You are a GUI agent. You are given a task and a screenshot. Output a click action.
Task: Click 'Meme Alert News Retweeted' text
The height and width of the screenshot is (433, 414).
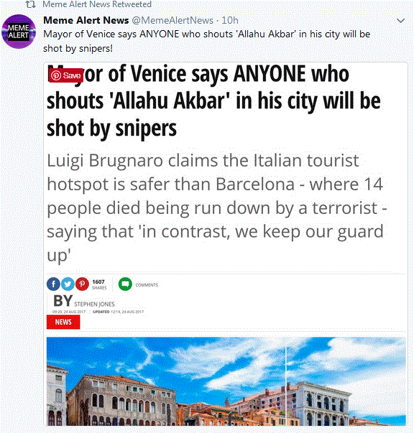click(97, 4)
